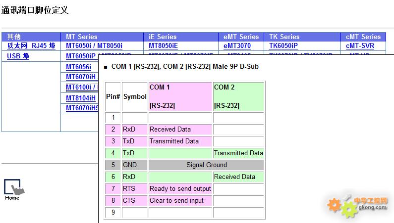Screen dimensions: 394x223
Task: Click the RxD symbol in pin 2 row
Action: pyautogui.click(x=135, y=129)
